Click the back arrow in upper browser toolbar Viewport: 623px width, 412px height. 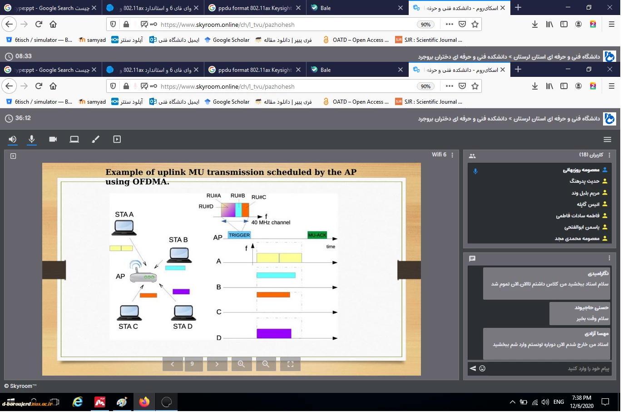pyautogui.click(x=10, y=25)
